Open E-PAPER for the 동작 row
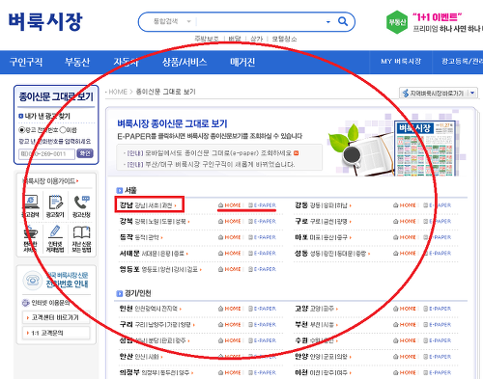Image resolution: width=483 pixels, height=379 pixels. [x=262, y=237]
